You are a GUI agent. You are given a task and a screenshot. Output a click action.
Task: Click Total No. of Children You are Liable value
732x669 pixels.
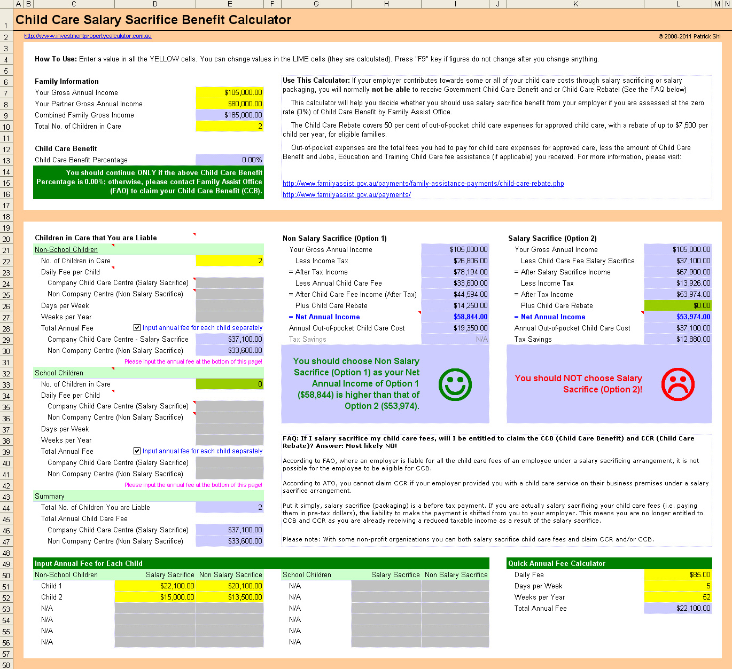point(230,507)
